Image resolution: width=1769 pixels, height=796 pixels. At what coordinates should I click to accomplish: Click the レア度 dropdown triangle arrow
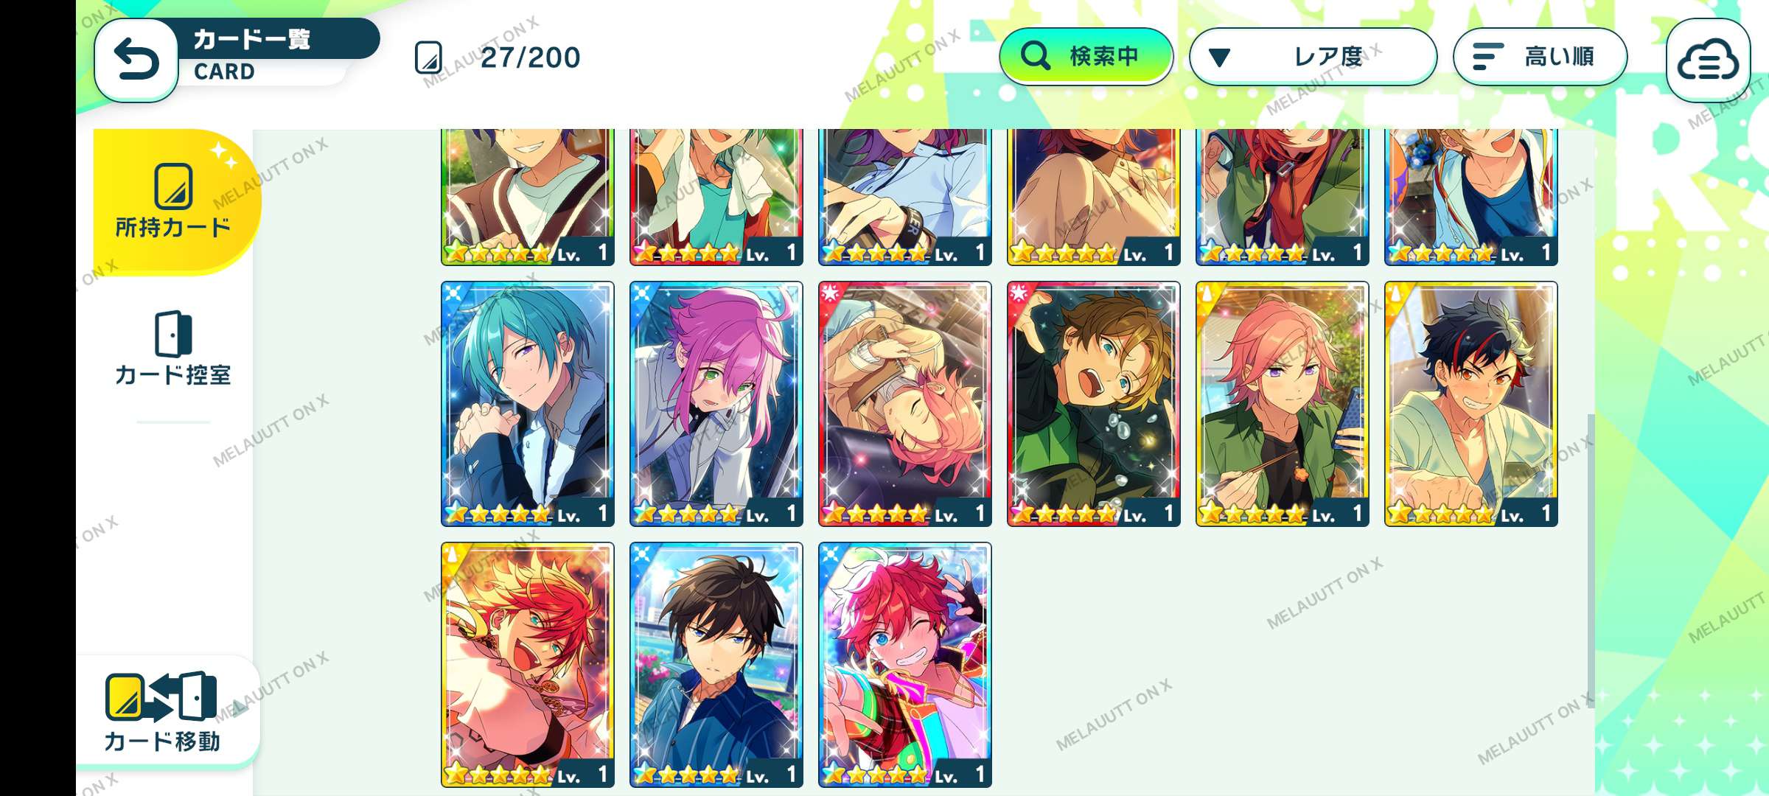tap(1220, 57)
